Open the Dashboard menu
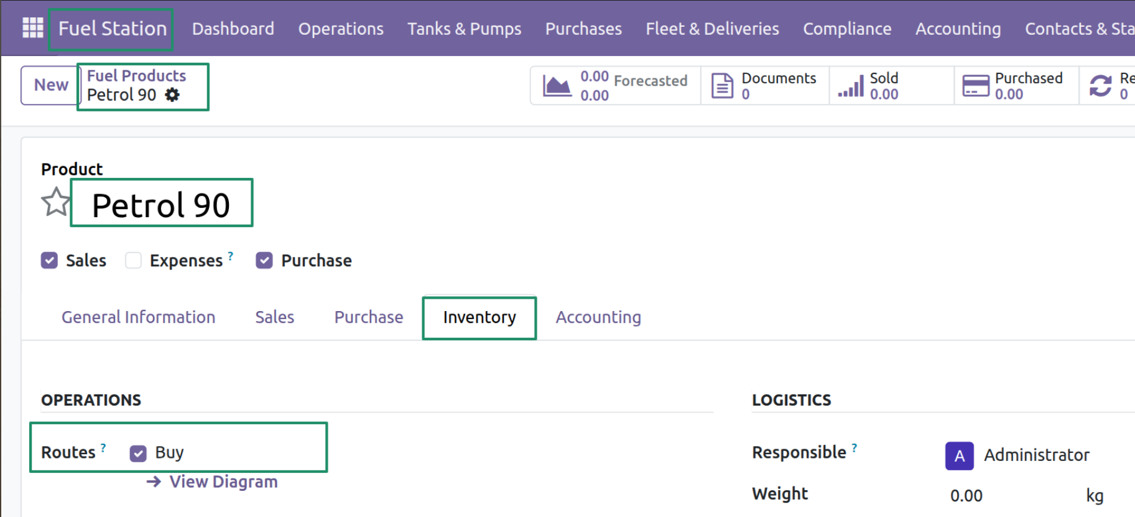This screenshot has width=1135, height=517. click(x=233, y=29)
